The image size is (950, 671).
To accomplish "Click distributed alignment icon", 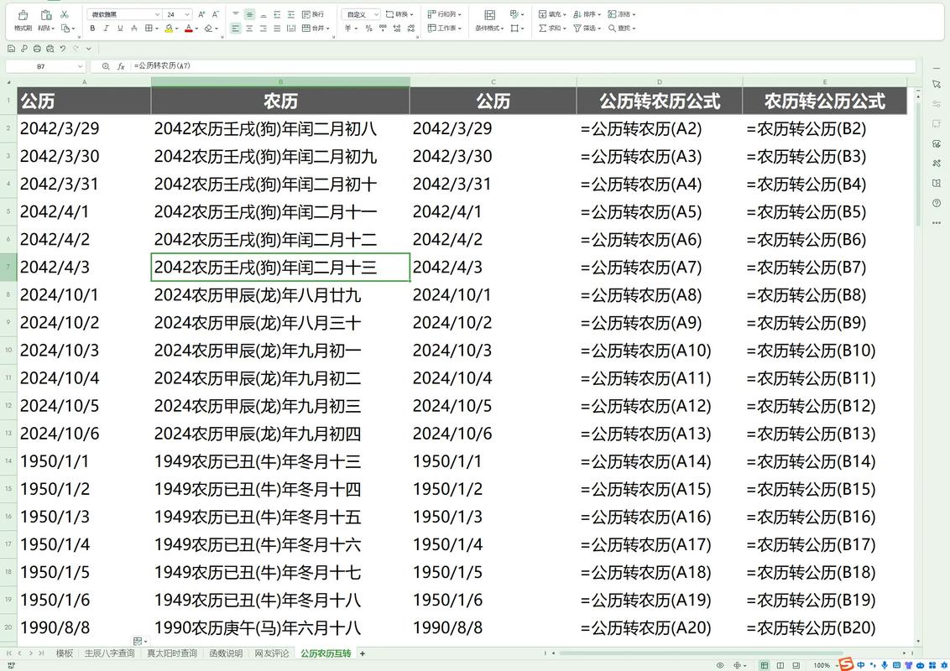I will coord(291,28).
